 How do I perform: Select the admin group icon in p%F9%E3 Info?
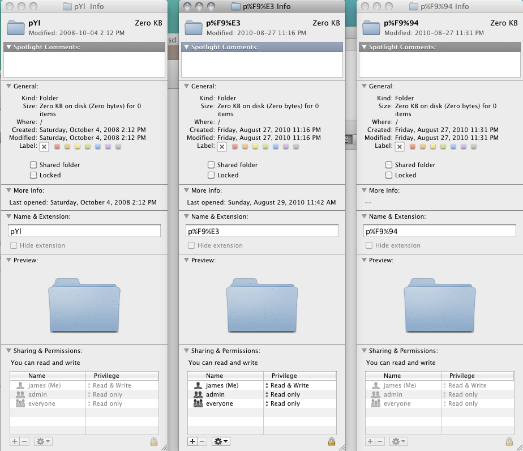point(198,394)
